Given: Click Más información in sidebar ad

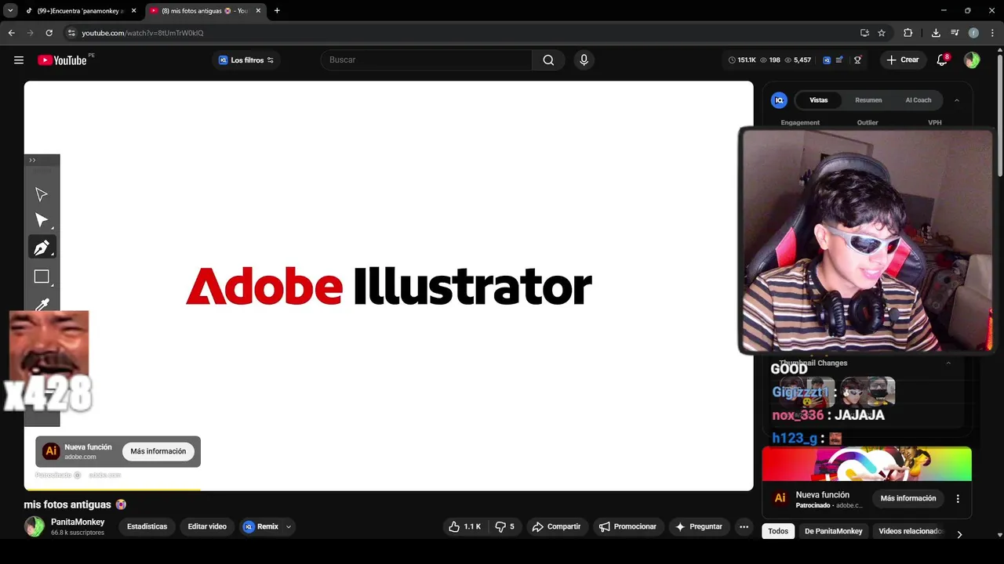Looking at the screenshot, I should pos(908,498).
